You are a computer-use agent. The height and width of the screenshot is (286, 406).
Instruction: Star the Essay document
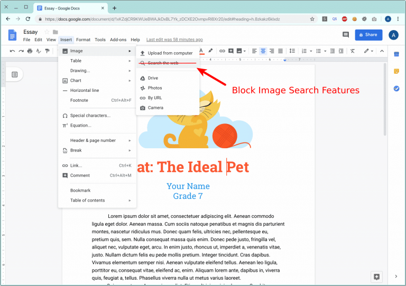[47, 32]
